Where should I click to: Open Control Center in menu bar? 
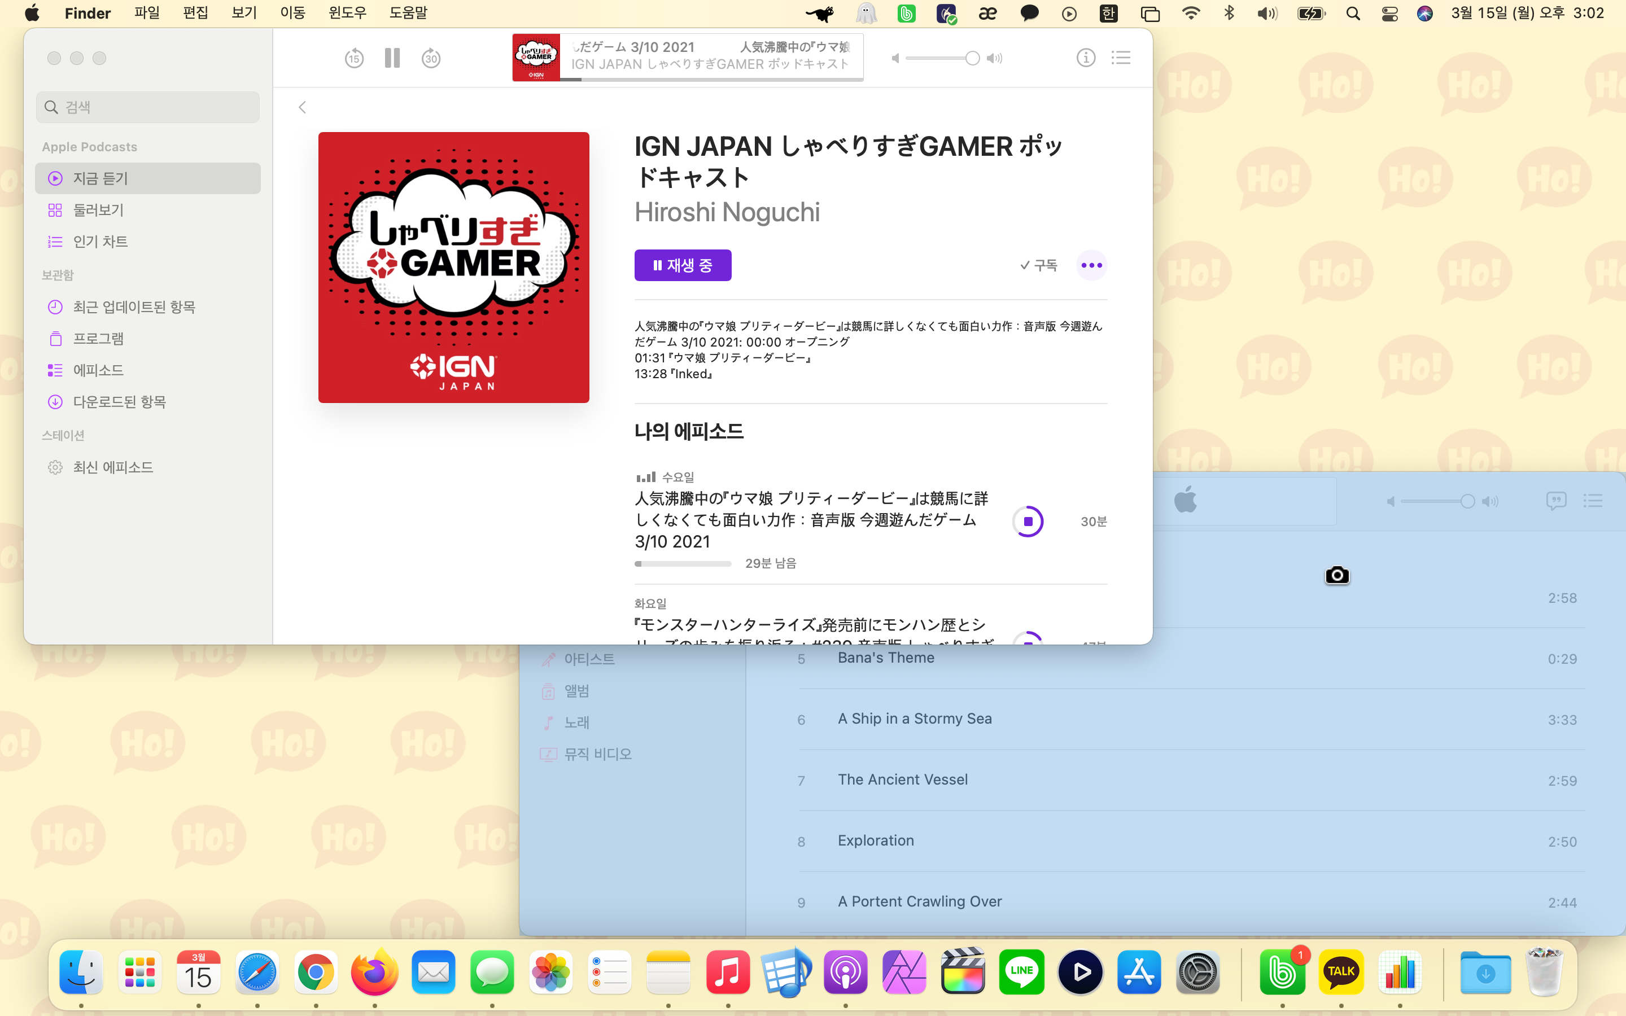coord(1389,14)
